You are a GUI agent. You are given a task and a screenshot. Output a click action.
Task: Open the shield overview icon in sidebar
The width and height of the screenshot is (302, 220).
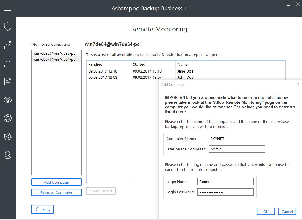tap(8, 26)
